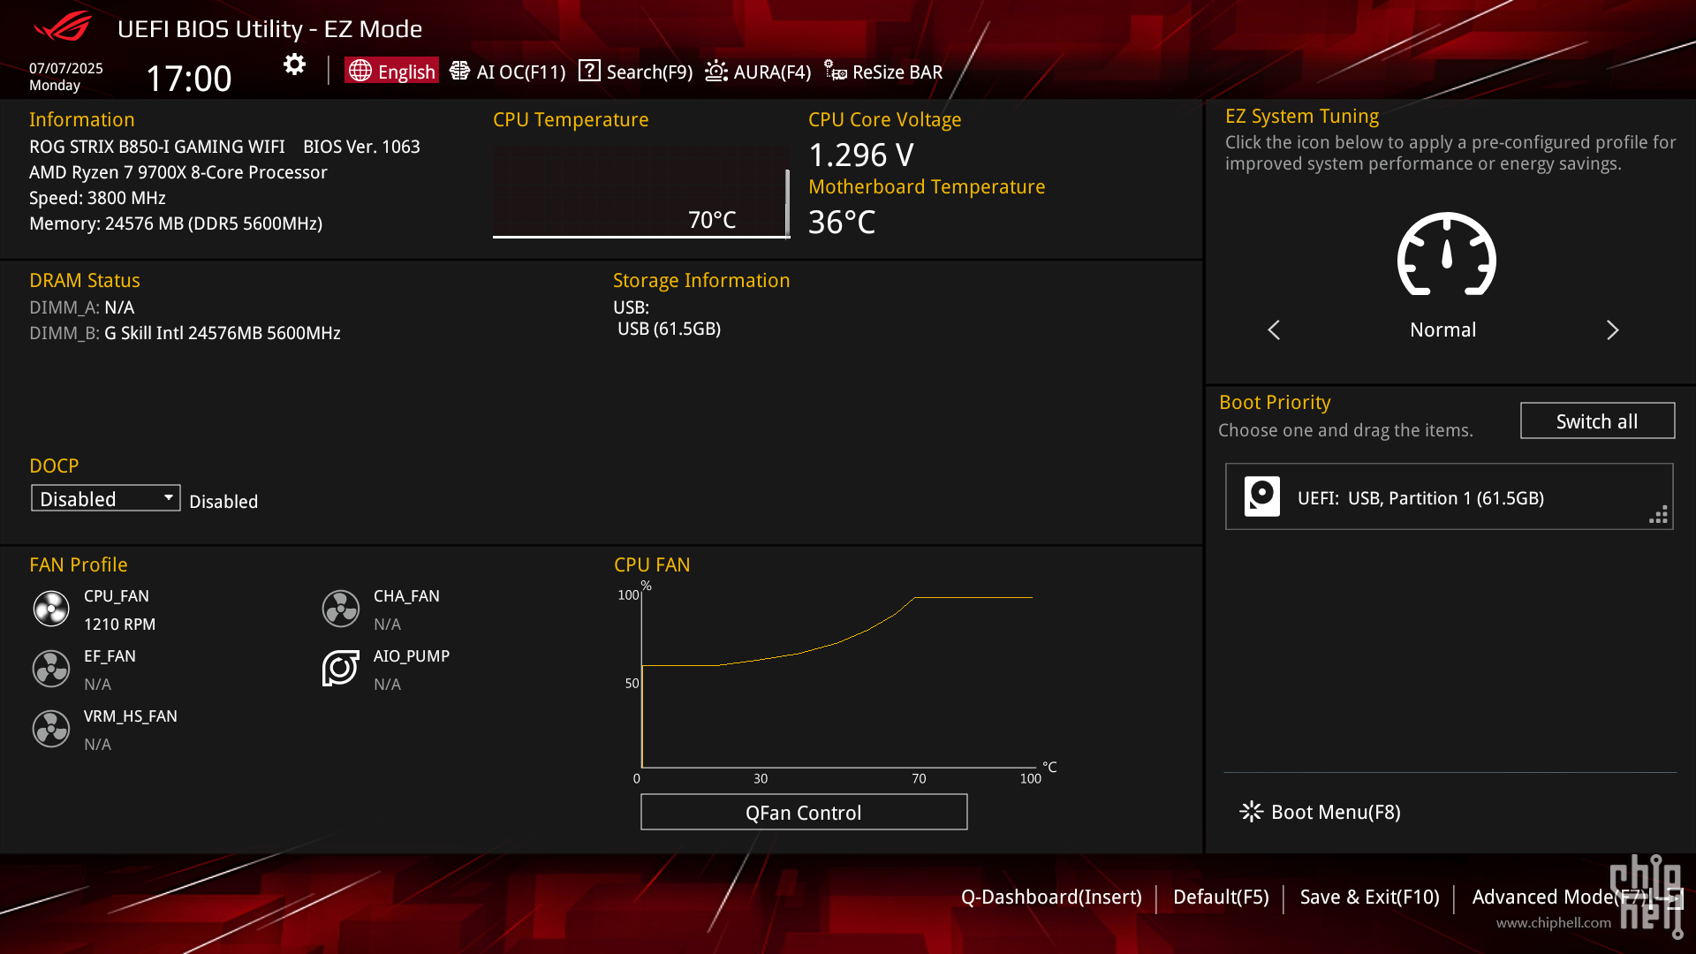Click the BIOS Ver. 1063 text
Screen dimensions: 1696x954
point(361,147)
